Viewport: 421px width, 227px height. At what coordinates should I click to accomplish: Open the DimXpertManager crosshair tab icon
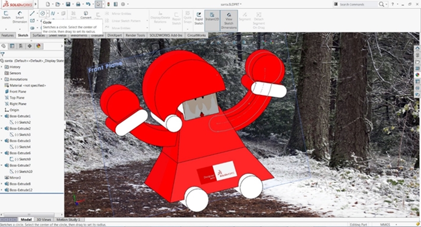(29, 46)
